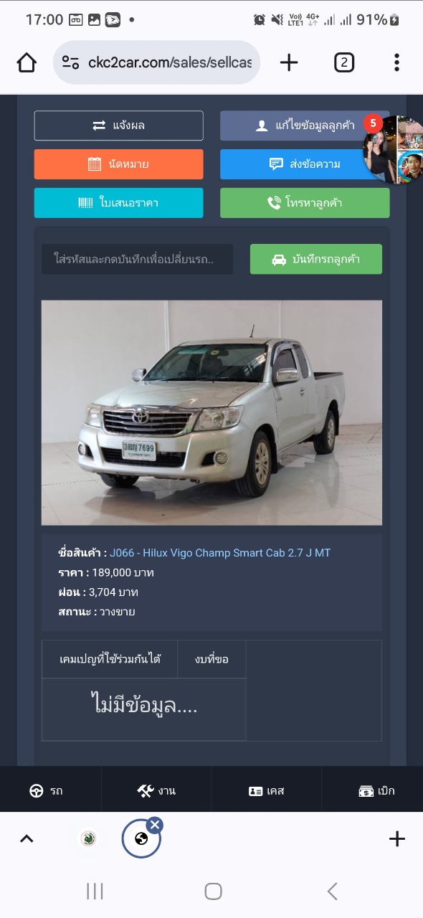Tap the browser home icon

27,63
